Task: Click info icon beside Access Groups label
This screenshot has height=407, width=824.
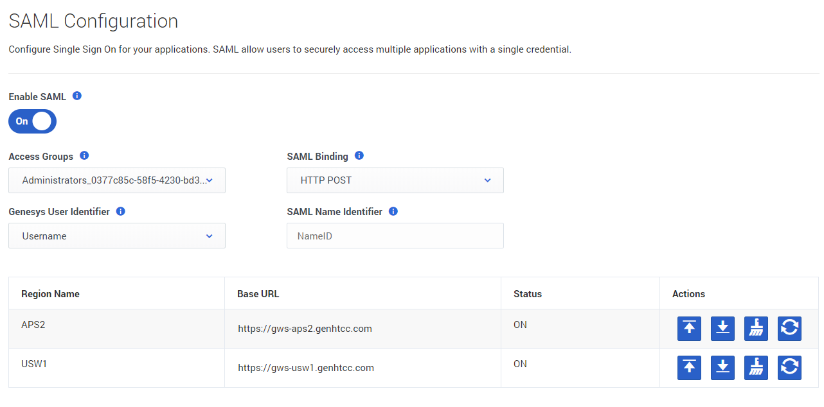Action: point(84,156)
